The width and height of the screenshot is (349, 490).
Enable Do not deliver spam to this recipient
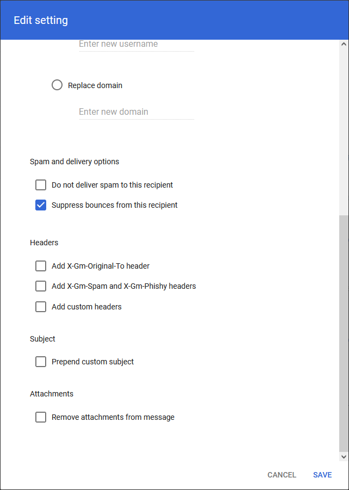click(41, 185)
